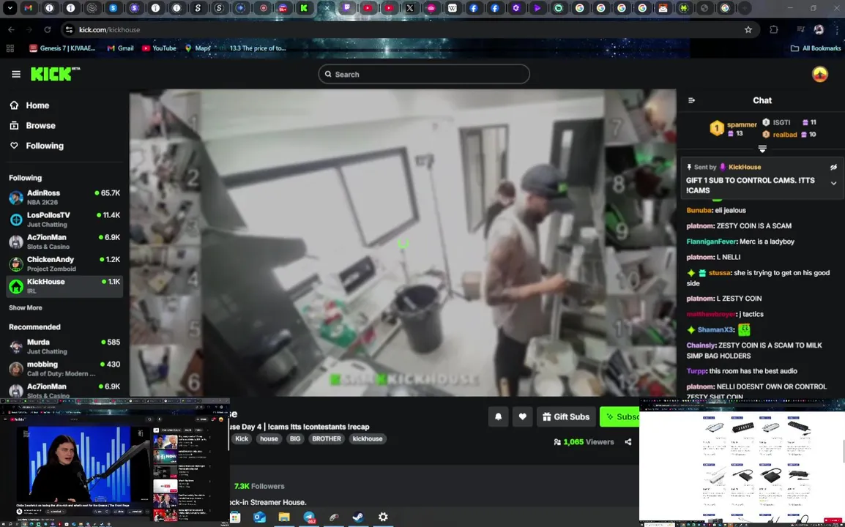Open ChickenAndy channel in sidebar
This screenshot has height=527, width=845.
coord(64,263)
